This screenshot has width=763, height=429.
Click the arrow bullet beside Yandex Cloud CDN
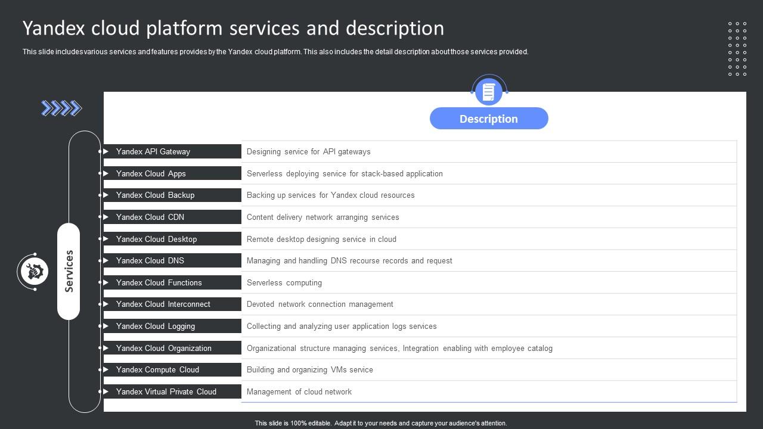[106, 217]
